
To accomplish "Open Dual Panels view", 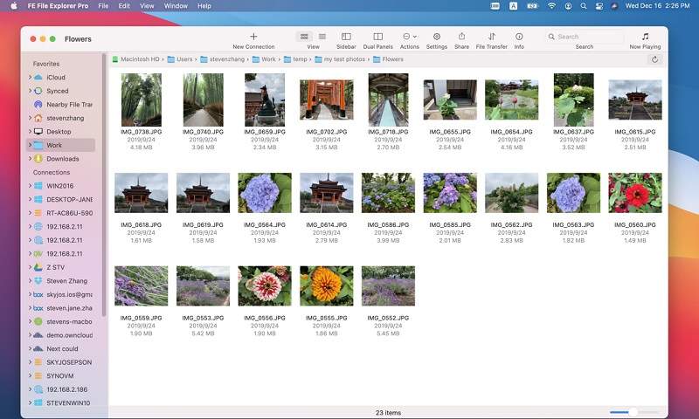I will click(x=377, y=37).
